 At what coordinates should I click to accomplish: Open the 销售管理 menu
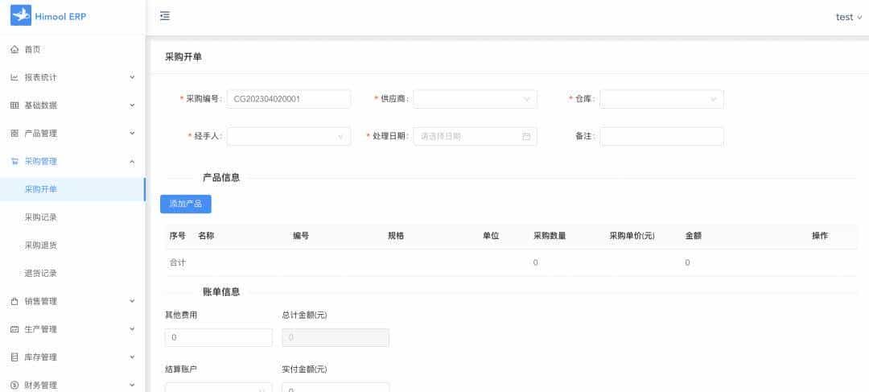72,301
